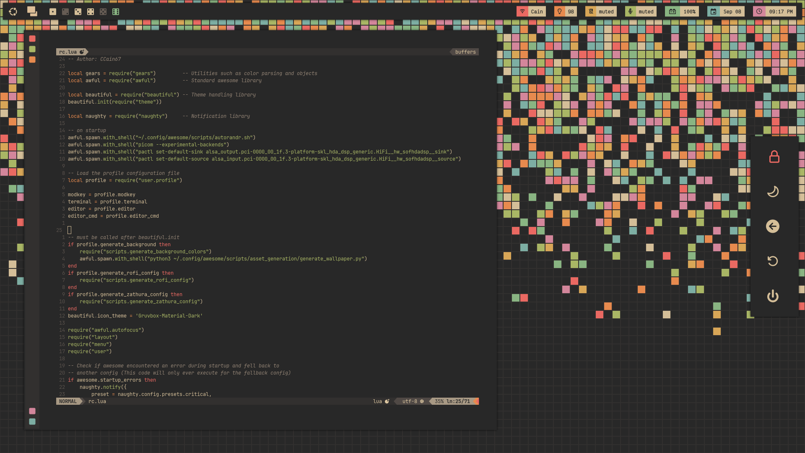This screenshot has height=453, width=805.
Task: Switch to workspace tag one die
Action: (x=53, y=12)
